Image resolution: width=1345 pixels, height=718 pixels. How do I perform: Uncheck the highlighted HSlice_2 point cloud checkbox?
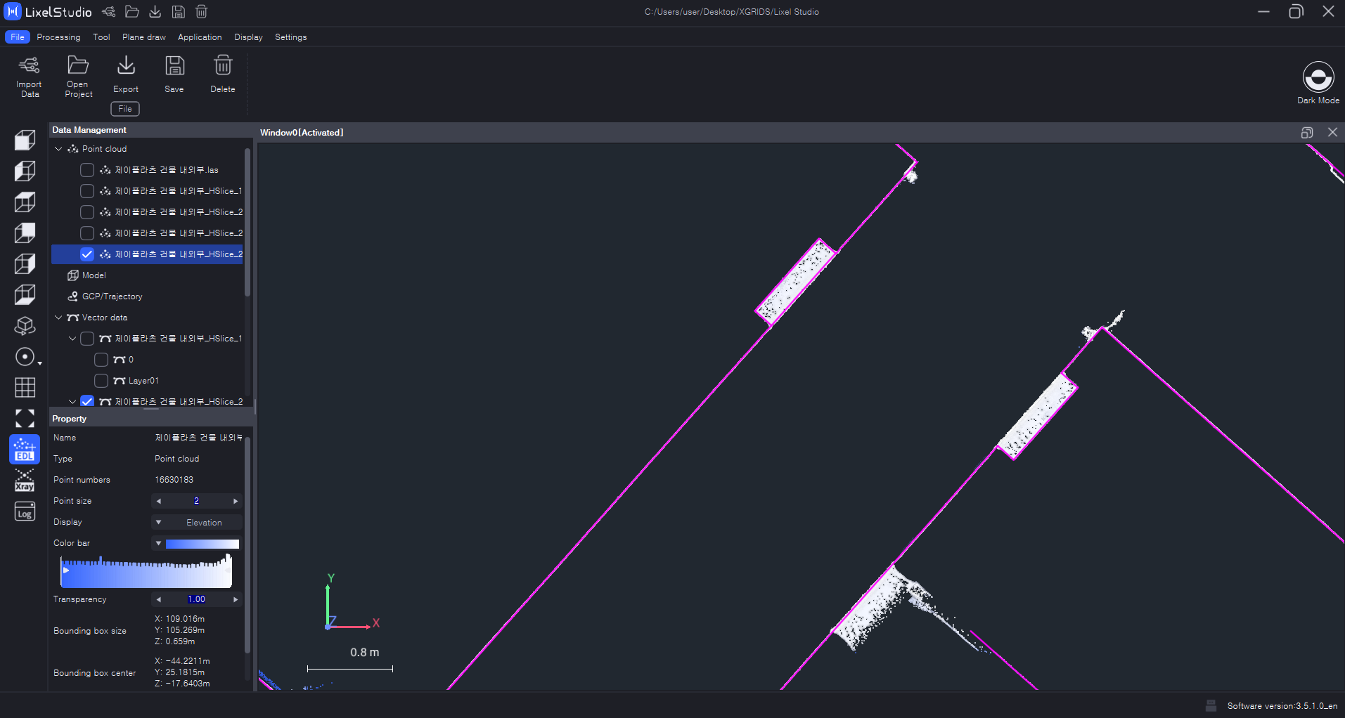coord(87,254)
